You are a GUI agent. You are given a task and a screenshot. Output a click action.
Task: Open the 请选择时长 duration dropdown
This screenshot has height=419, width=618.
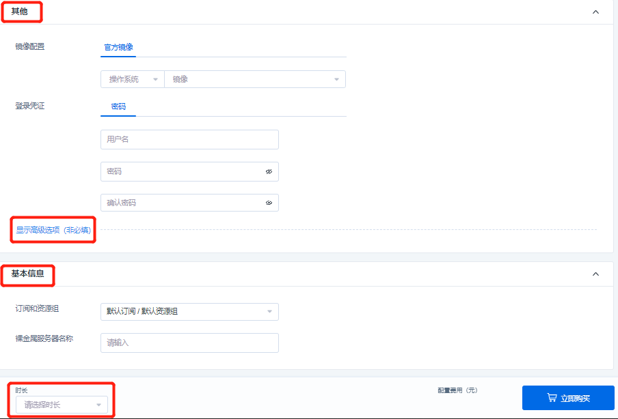coord(62,405)
